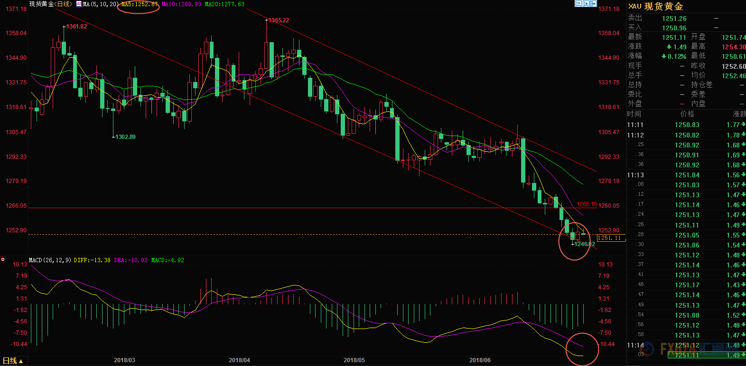Click the green down arrow beside 0.12%
Screen dimensions: 746x366
pyautogui.click(x=664, y=56)
